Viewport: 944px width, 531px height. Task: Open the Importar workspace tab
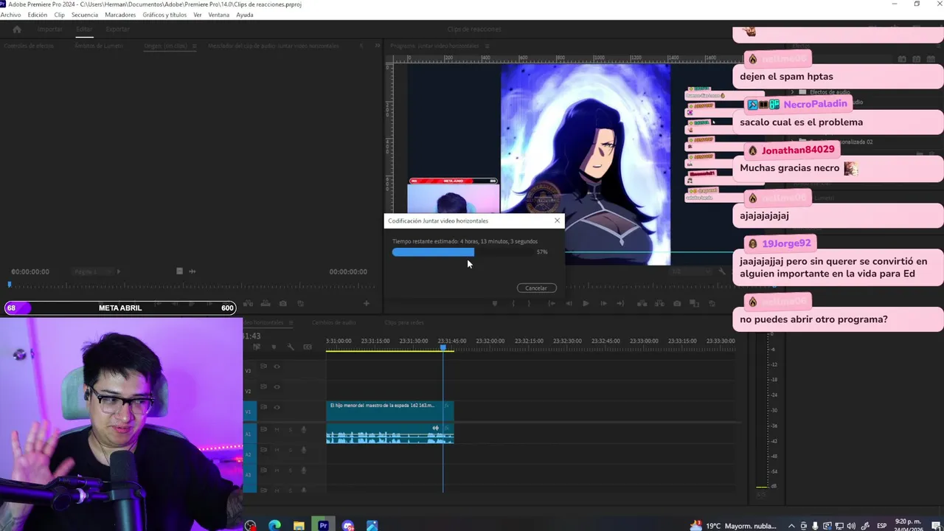tap(50, 29)
